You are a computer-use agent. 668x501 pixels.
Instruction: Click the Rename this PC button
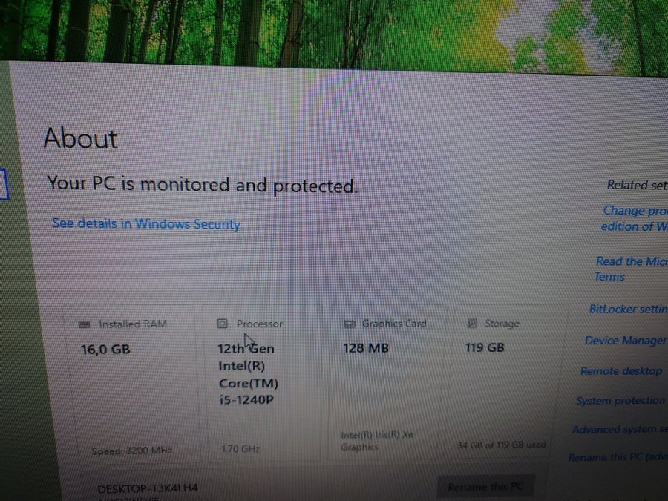tap(485, 486)
